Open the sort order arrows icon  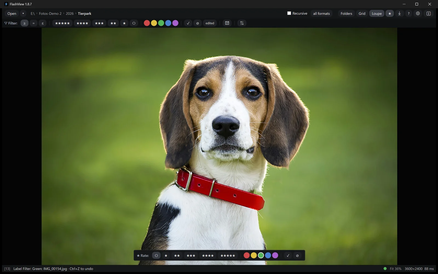(242, 23)
